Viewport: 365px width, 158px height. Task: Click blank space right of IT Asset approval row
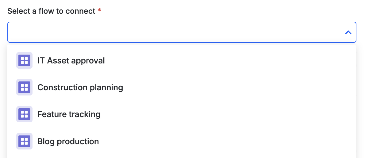coord(230,60)
